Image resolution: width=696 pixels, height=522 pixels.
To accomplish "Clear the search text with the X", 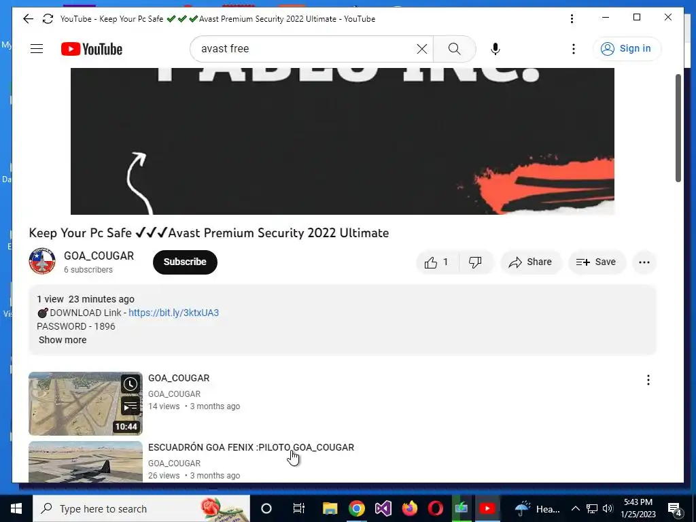I will [422, 49].
